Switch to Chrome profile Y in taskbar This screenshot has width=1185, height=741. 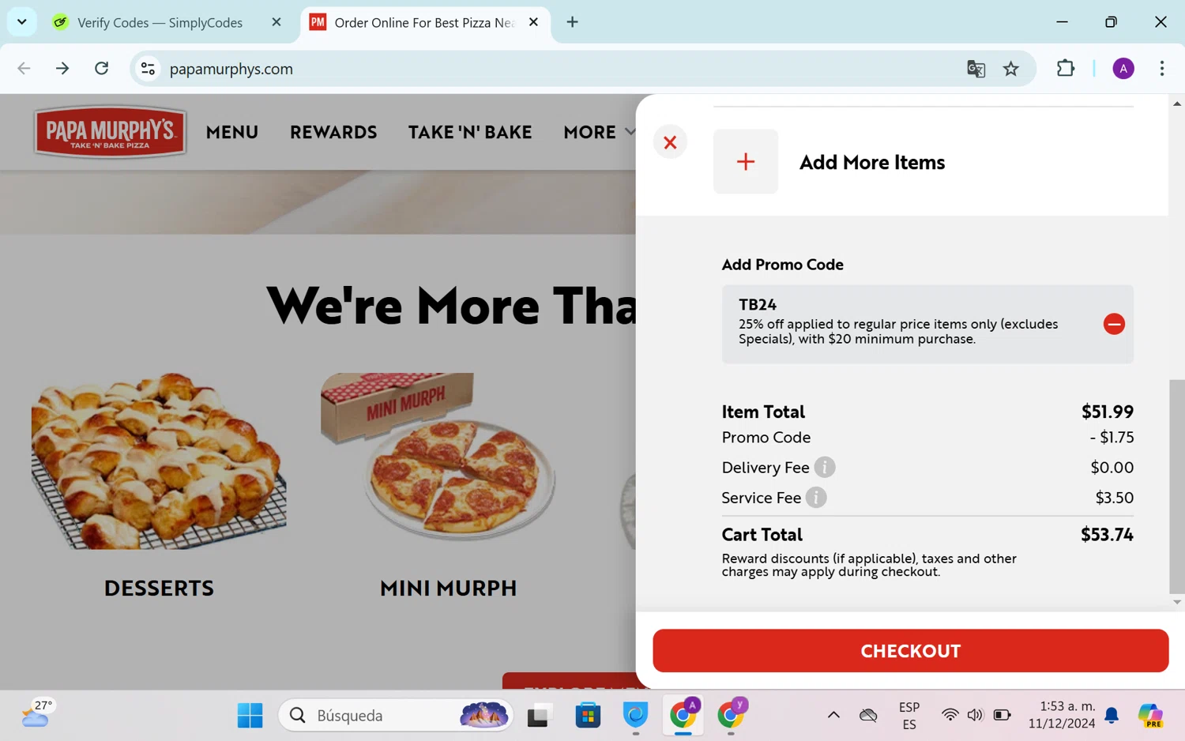pyautogui.click(x=732, y=714)
